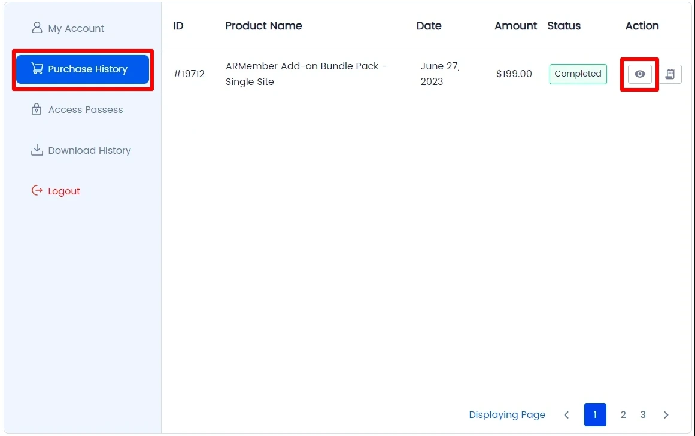The height and width of the screenshot is (436, 695).
Task: Click the Completed status badge
Action: tap(578, 74)
